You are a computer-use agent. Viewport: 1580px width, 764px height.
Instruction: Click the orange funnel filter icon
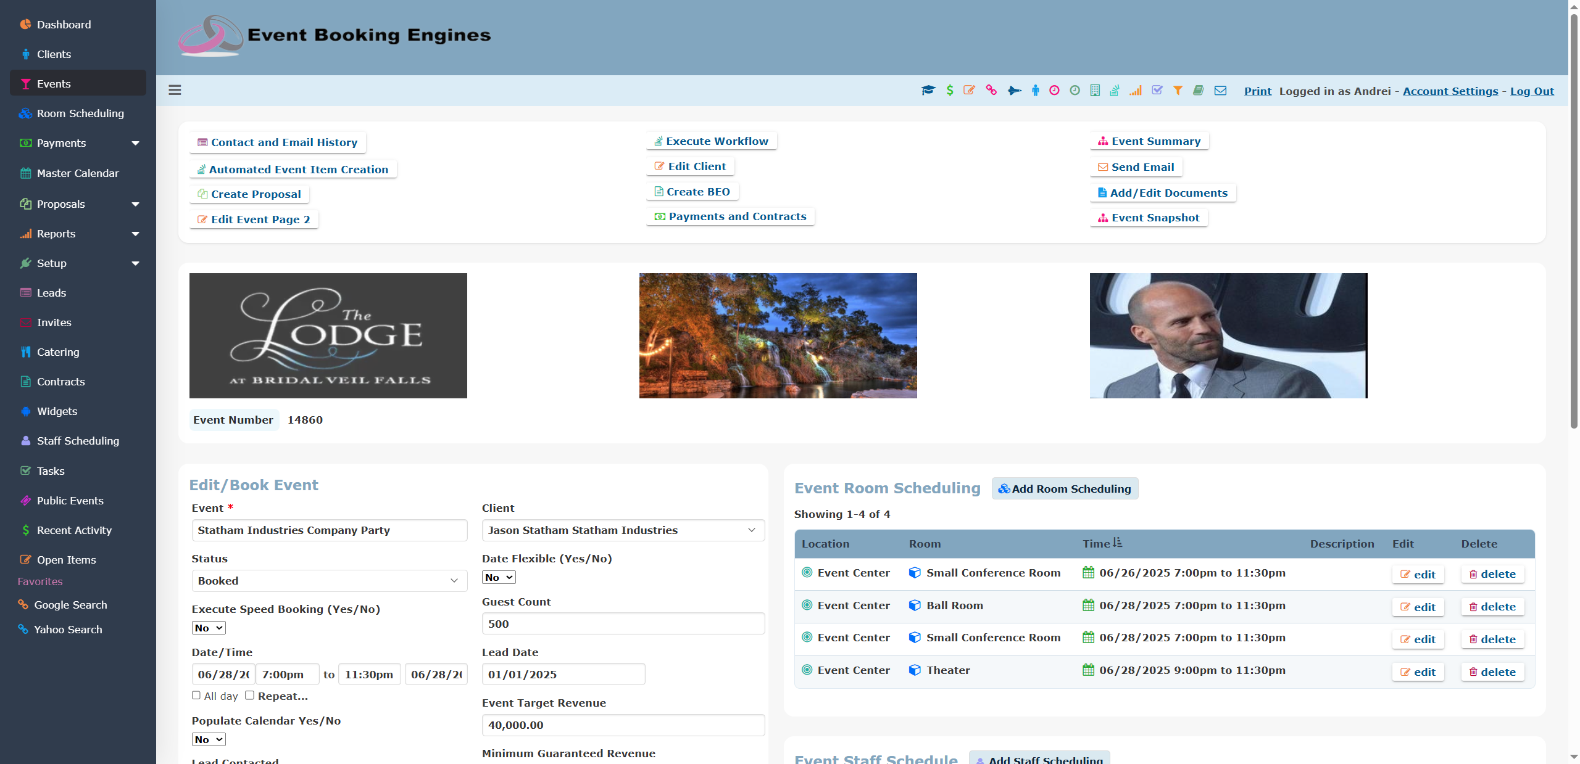coord(1178,91)
